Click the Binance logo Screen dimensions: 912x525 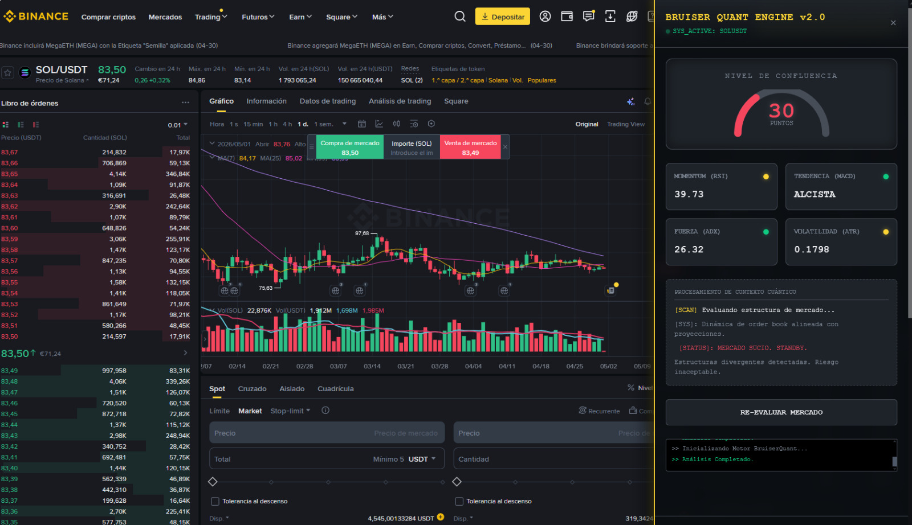point(36,17)
